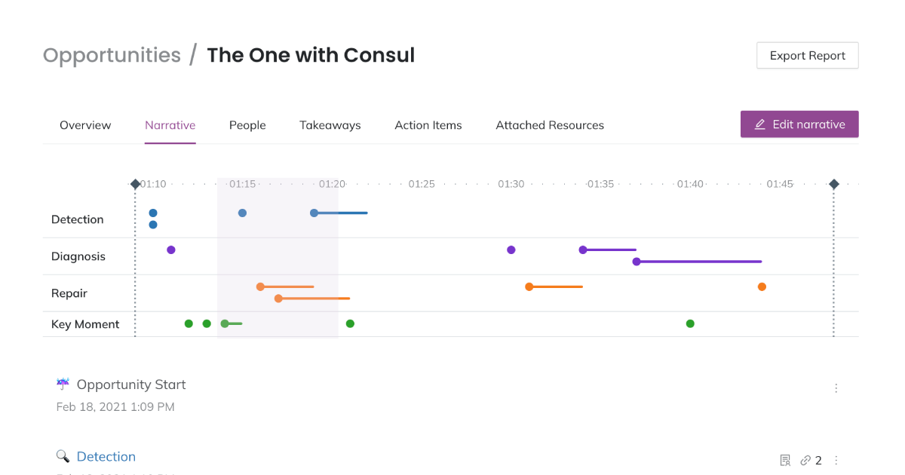Click the pencil icon on Edit narrative button

click(x=760, y=124)
